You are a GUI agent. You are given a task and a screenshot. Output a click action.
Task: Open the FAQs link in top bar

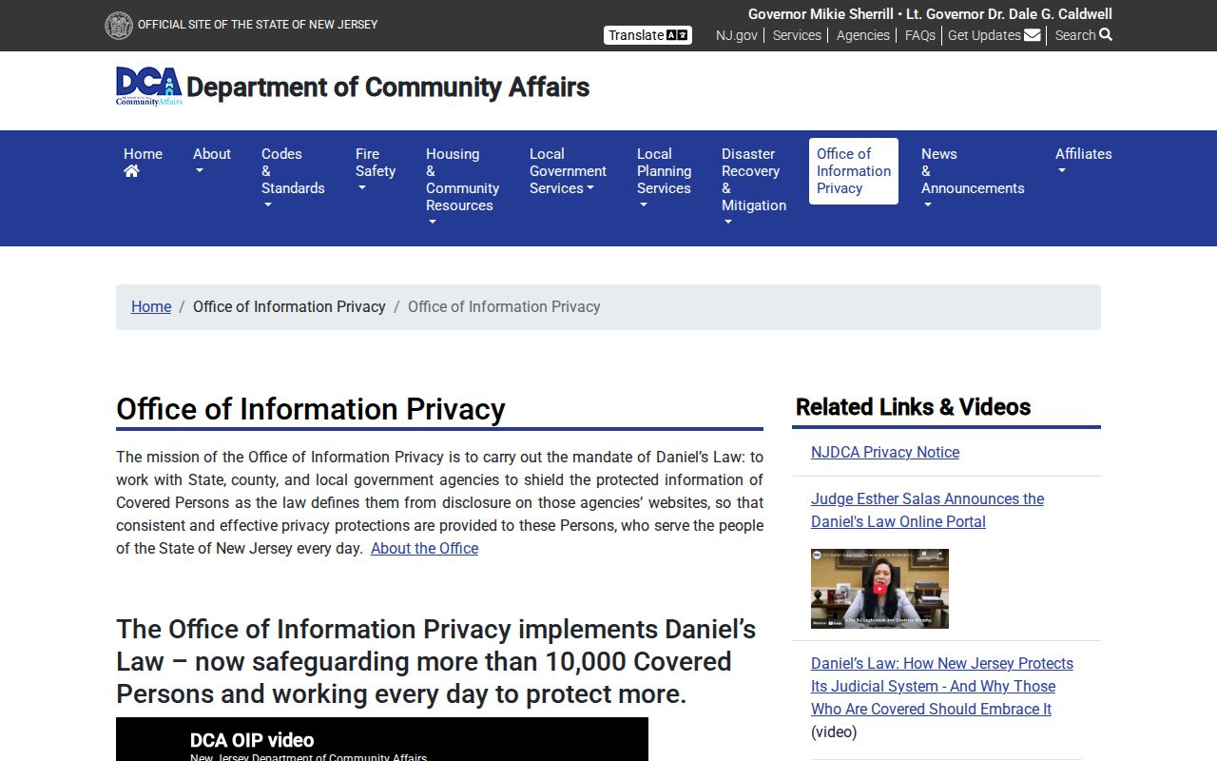pyautogui.click(x=920, y=35)
